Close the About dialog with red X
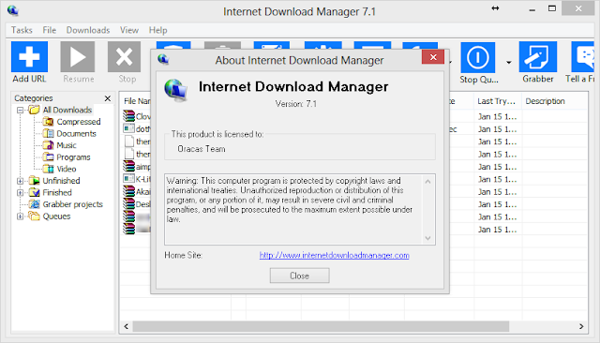The image size is (600, 343). 433,57
